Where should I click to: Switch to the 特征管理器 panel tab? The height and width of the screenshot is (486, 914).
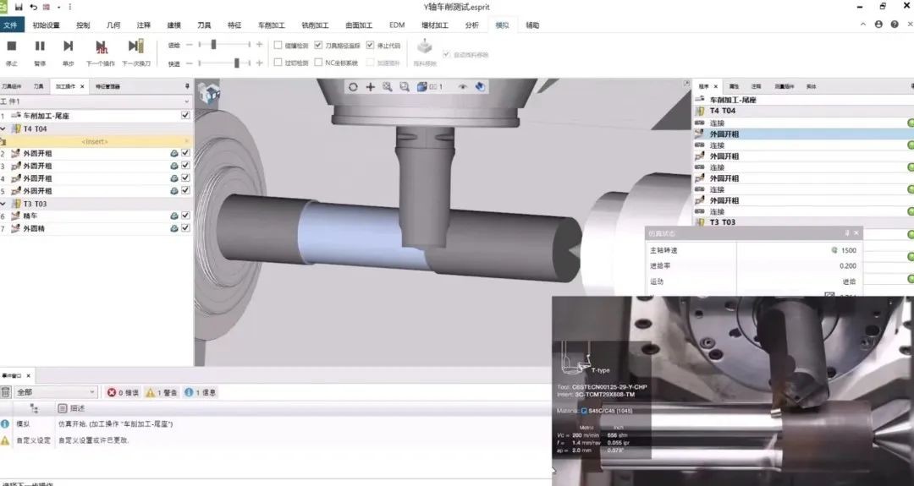tap(107, 86)
